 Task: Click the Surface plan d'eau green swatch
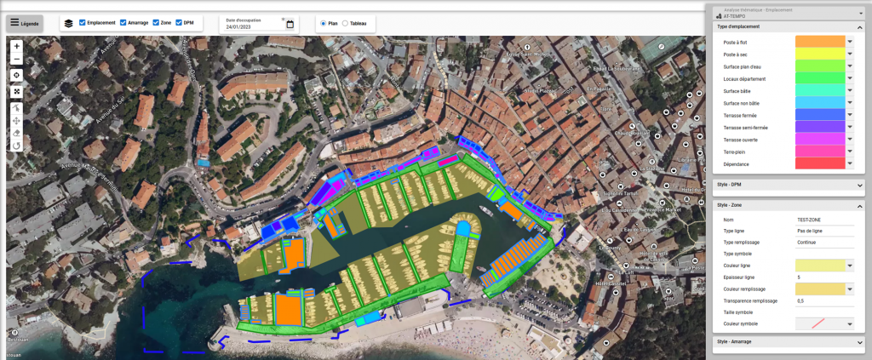[x=820, y=66]
